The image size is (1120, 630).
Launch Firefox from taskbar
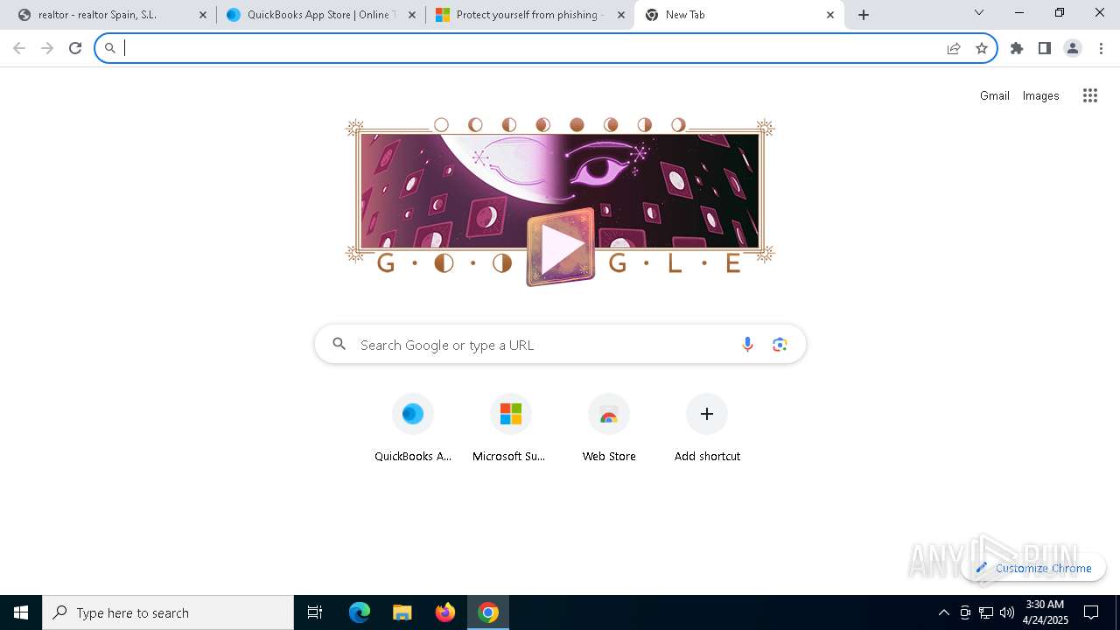pos(444,612)
